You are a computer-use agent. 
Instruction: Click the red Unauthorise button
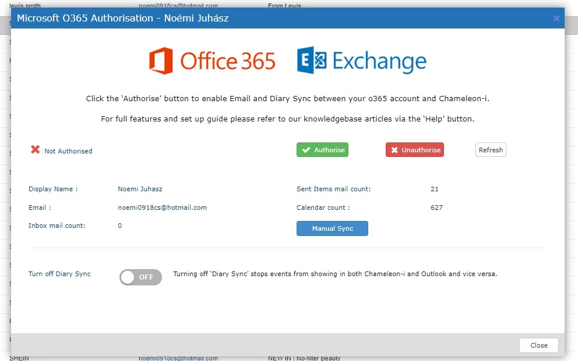pos(415,149)
